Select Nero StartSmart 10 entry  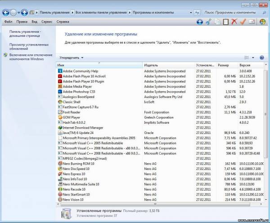pos(160,194)
